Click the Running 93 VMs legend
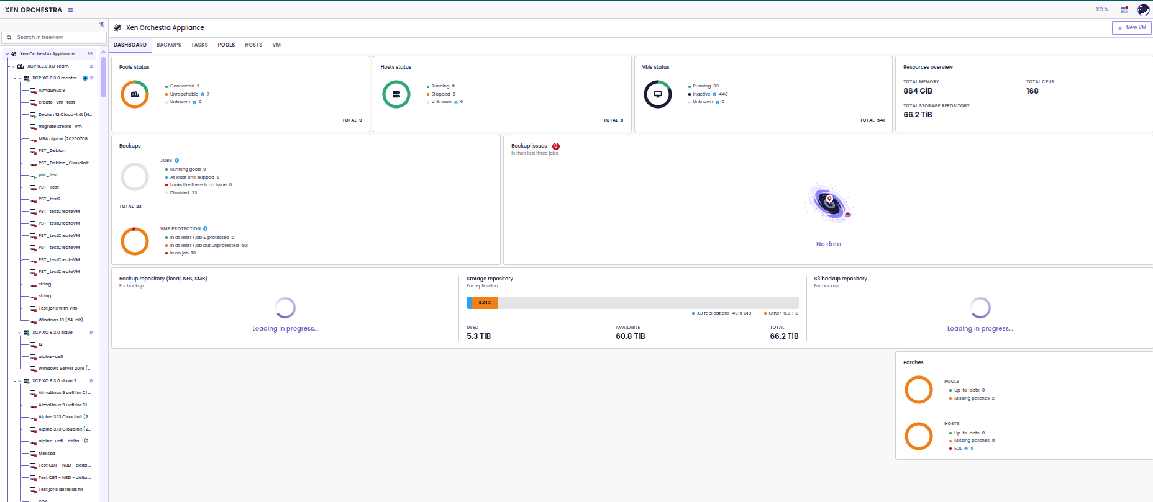 click(x=703, y=86)
